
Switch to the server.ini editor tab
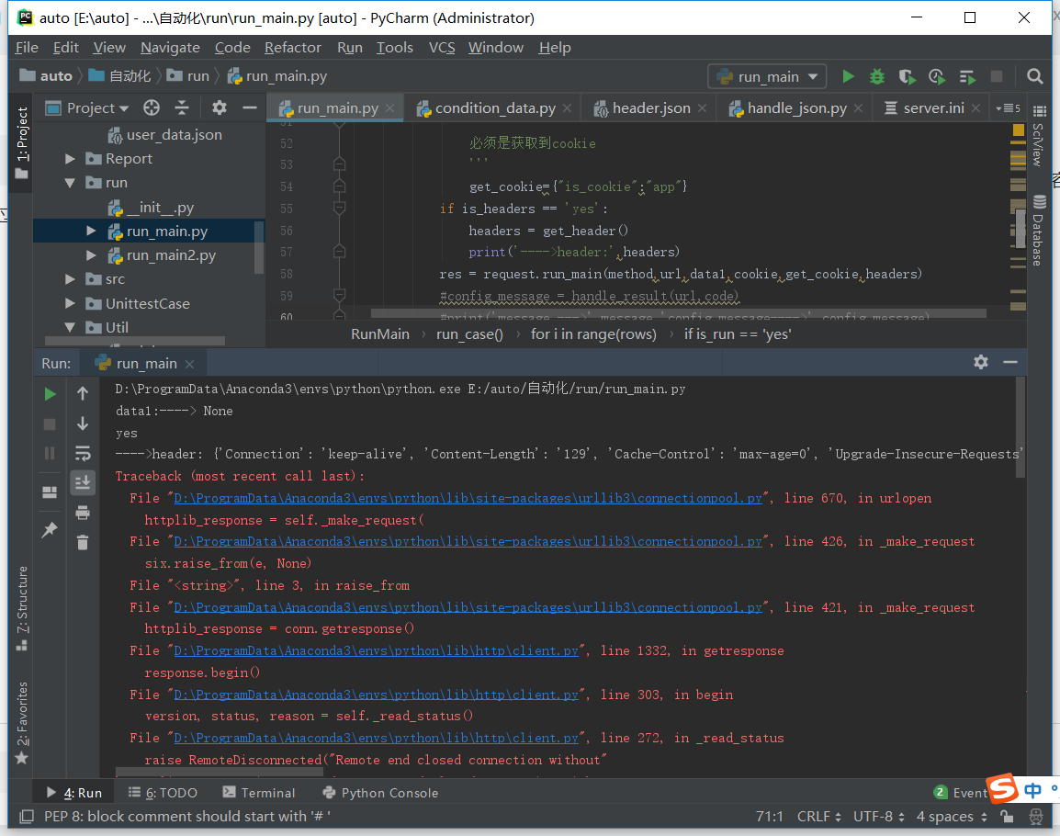pyautogui.click(x=933, y=108)
